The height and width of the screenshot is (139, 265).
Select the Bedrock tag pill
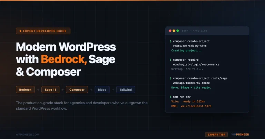pyautogui.click(x=25, y=90)
